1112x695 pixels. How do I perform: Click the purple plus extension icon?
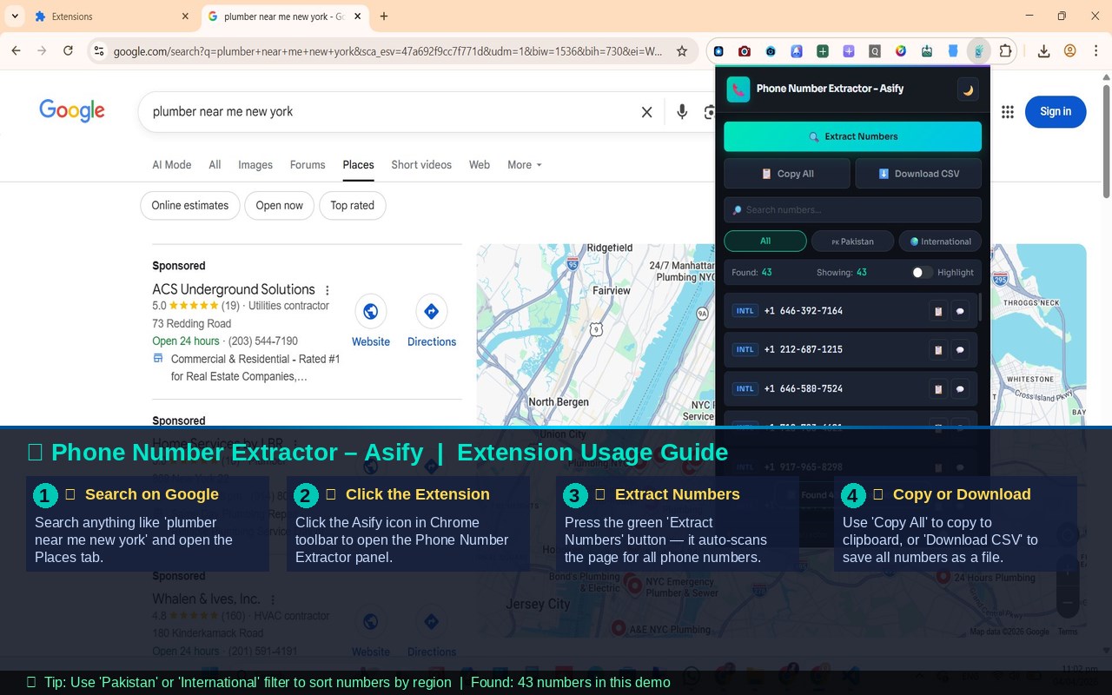pos(849,51)
